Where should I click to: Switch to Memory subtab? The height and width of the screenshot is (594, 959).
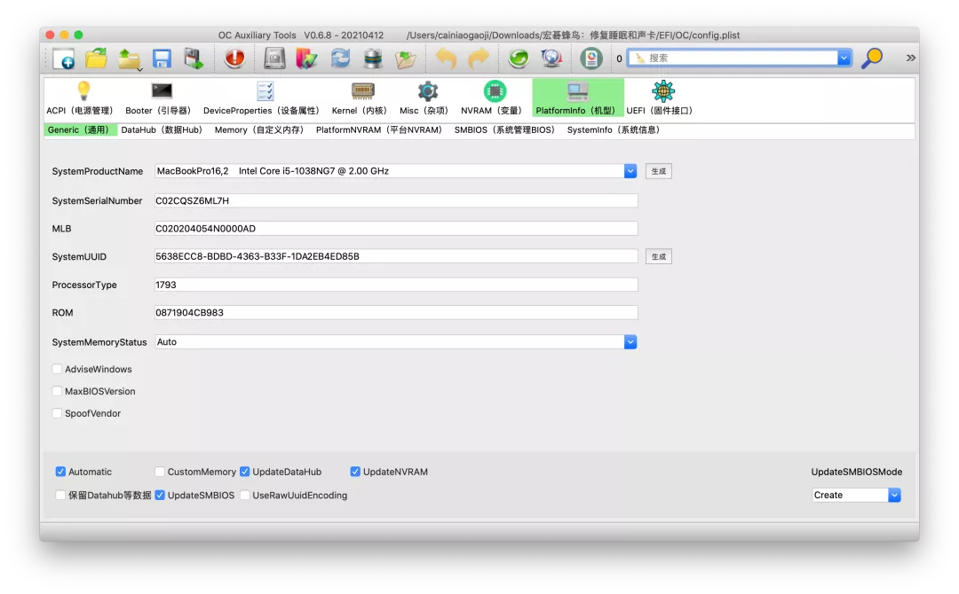point(259,130)
